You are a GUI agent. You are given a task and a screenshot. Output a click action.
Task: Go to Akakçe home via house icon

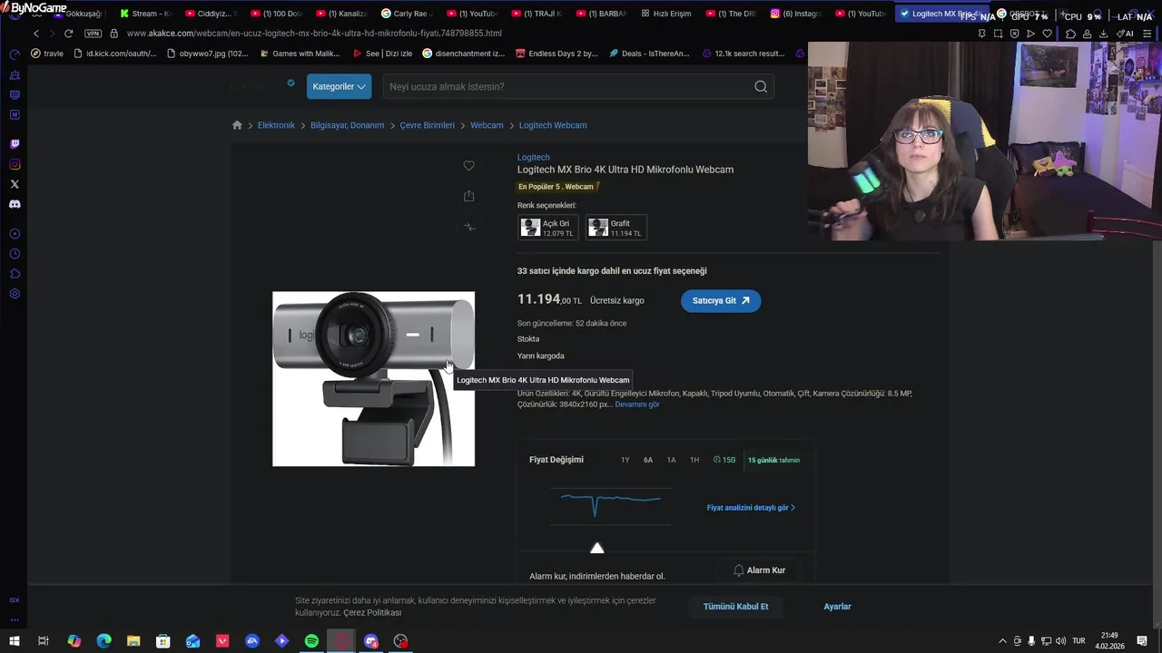point(237,125)
